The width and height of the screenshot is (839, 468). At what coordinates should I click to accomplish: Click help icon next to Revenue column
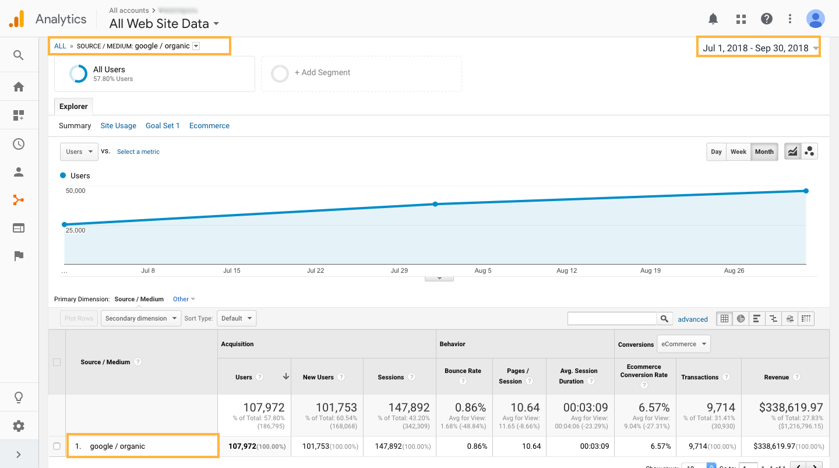click(796, 377)
